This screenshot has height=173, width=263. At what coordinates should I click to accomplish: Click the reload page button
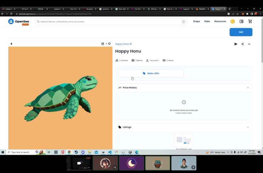coord(11,14)
